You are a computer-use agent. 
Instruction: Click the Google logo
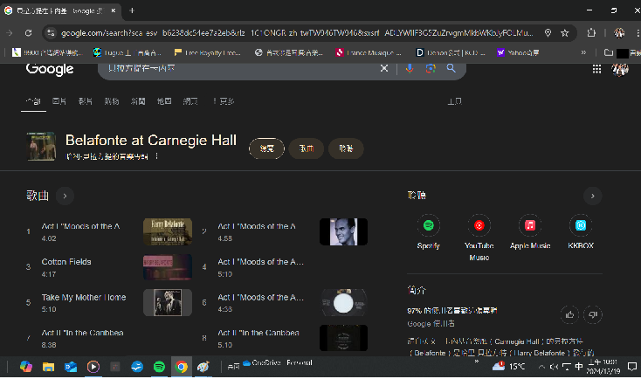(50, 69)
